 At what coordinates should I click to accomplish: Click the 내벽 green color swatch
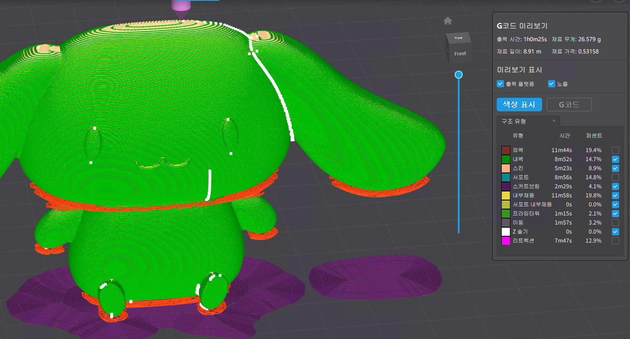coord(506,159)
